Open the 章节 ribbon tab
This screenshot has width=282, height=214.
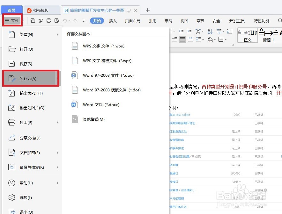tap(200, 21)
